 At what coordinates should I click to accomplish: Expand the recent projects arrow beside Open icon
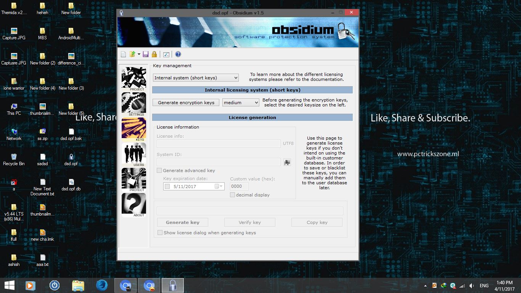139,54
